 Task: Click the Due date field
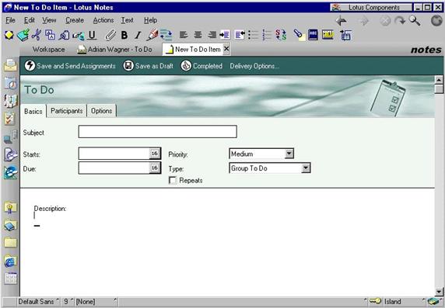pos(114,168)
